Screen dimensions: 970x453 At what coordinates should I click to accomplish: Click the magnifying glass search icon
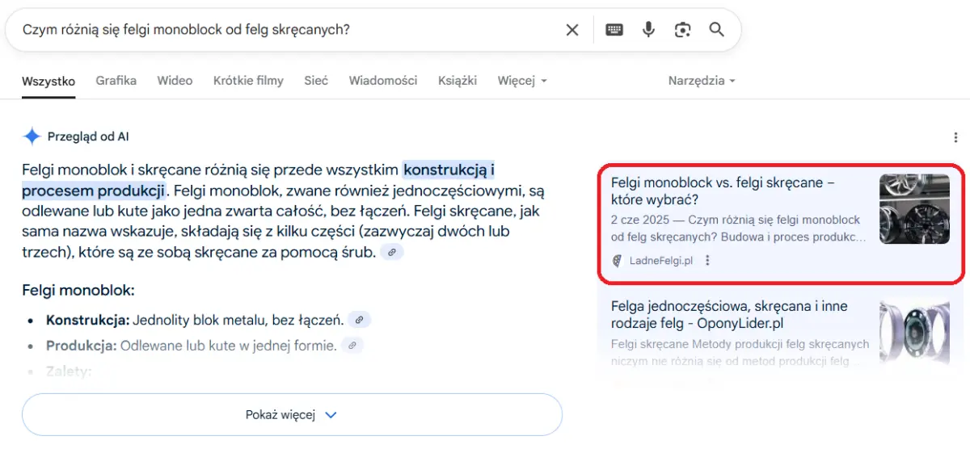point(716,30)
